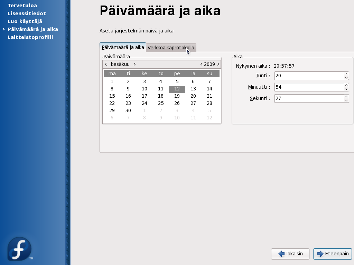This screenshot has width=354, height=265.
Task: Focus the Sekunti text field
Action: pos(309,99)
